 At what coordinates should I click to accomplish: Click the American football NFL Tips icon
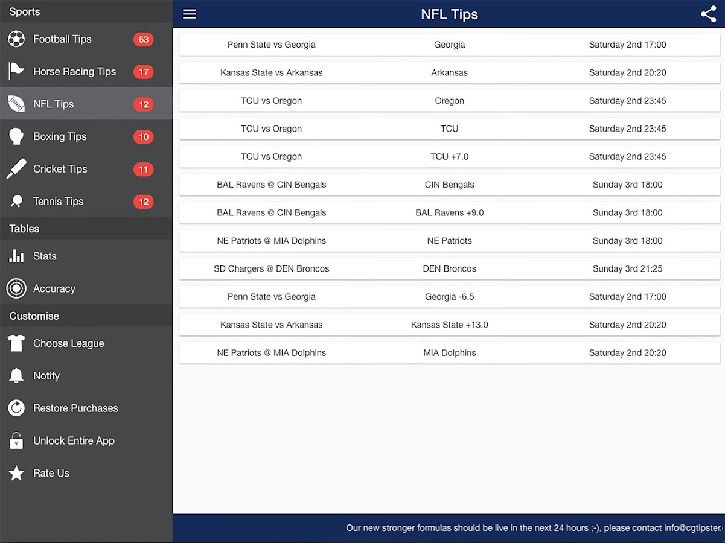(x=16, y=104)
